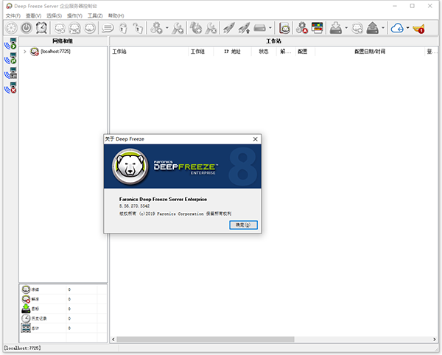Open the 帮助(H) menu
The width and height of the screenshot is (442, 355).
(x=116, y=15)
